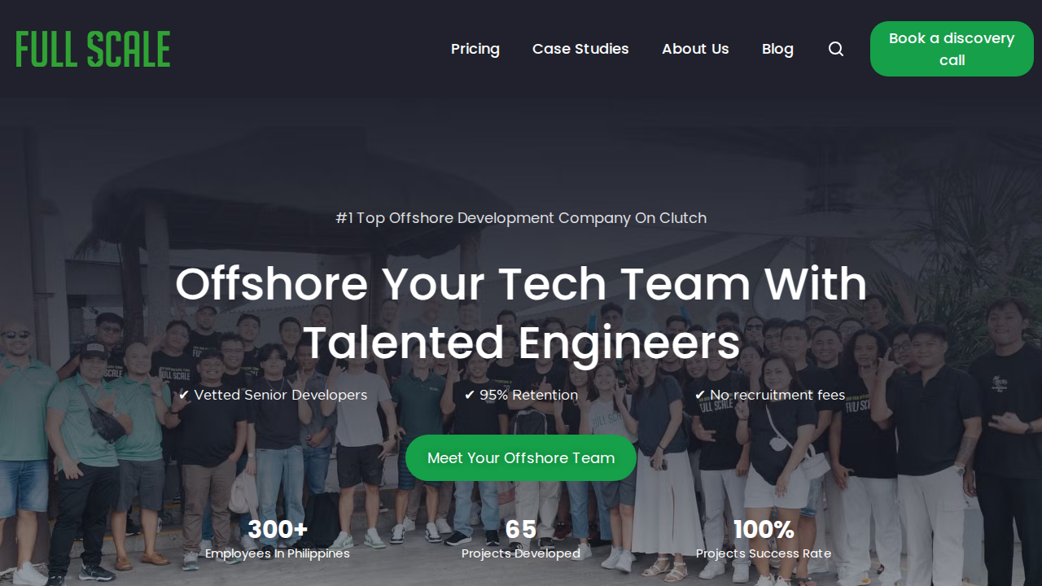Select Employees In Philippines label
Screen dimensions: 1042x586
tap(278, 553)
